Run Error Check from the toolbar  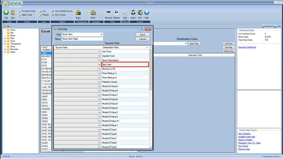click(x=59, y=15)
